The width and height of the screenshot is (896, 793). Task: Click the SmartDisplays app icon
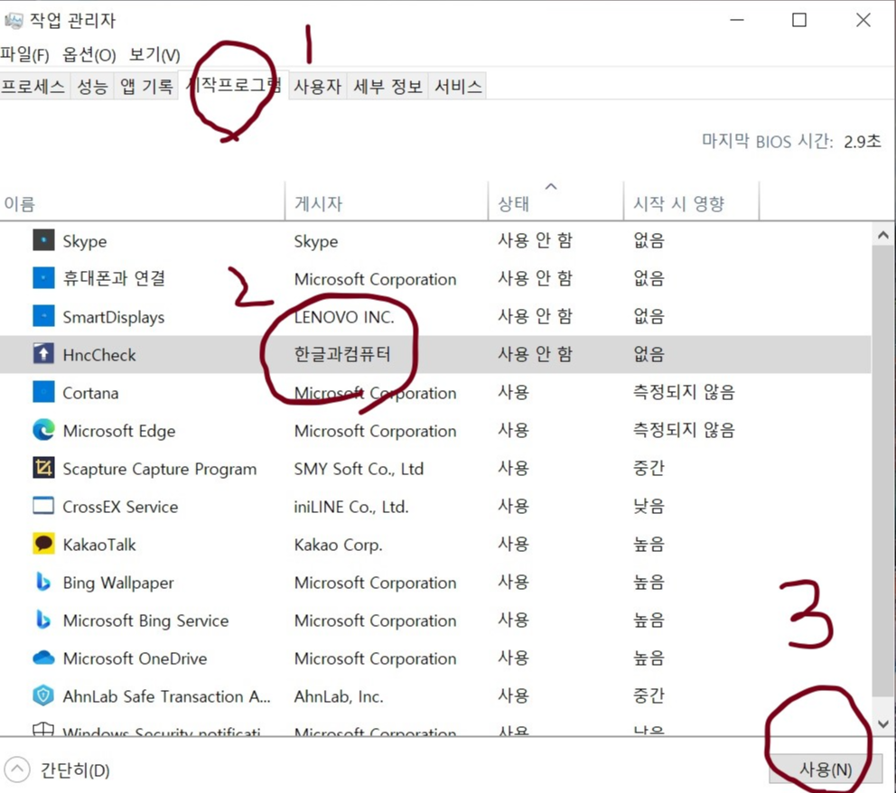point(43,316)
